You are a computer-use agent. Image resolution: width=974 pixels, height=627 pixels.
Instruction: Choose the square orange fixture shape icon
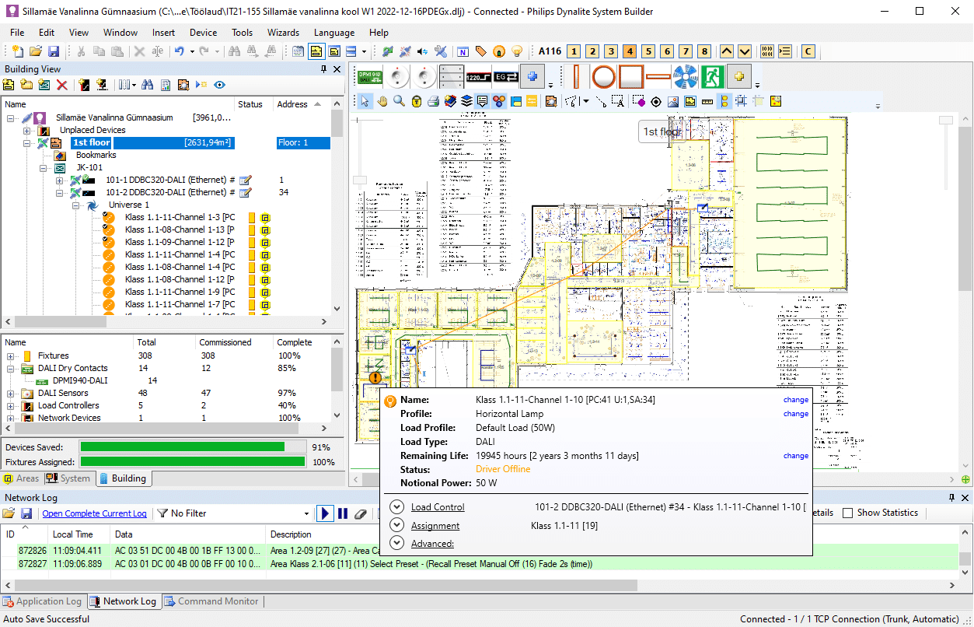point(630,76)
